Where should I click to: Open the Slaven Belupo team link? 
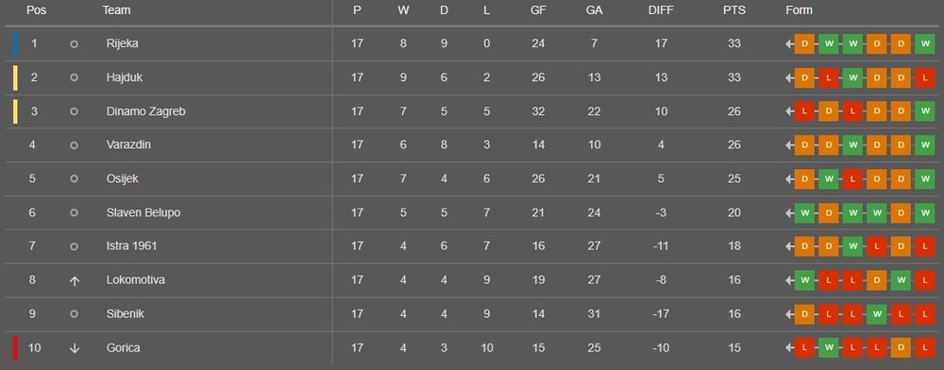click(143, 213)
